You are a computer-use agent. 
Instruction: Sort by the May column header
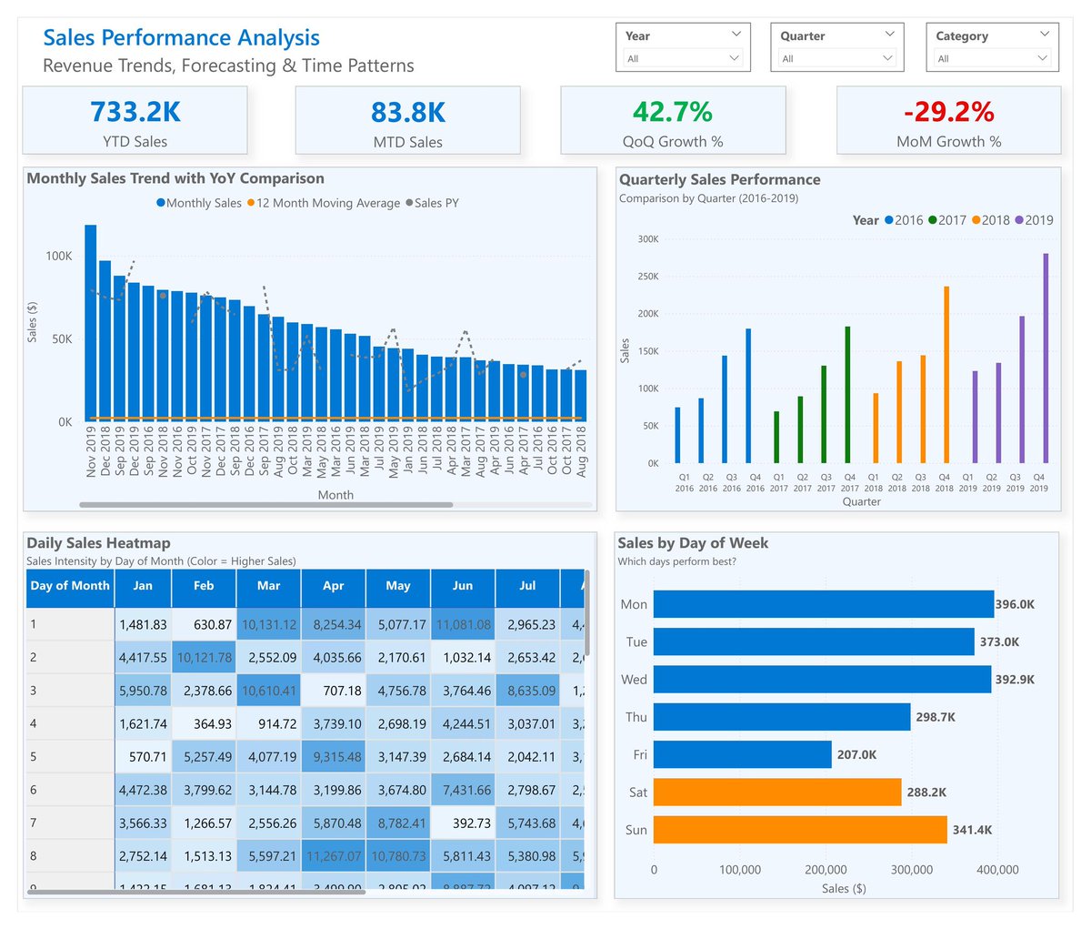[398, 587]
